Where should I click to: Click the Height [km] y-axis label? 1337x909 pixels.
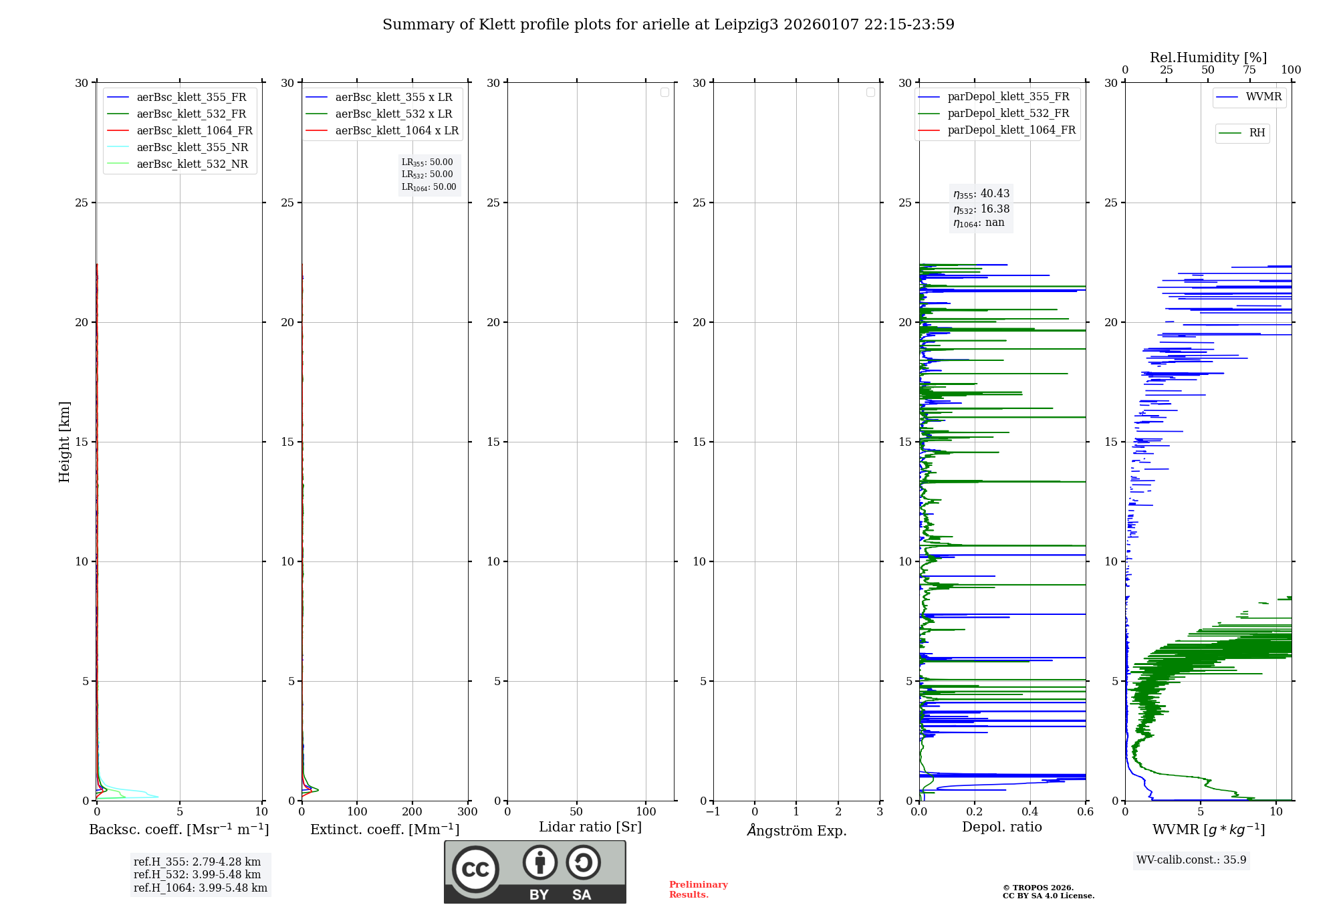[x=64, y=442]
